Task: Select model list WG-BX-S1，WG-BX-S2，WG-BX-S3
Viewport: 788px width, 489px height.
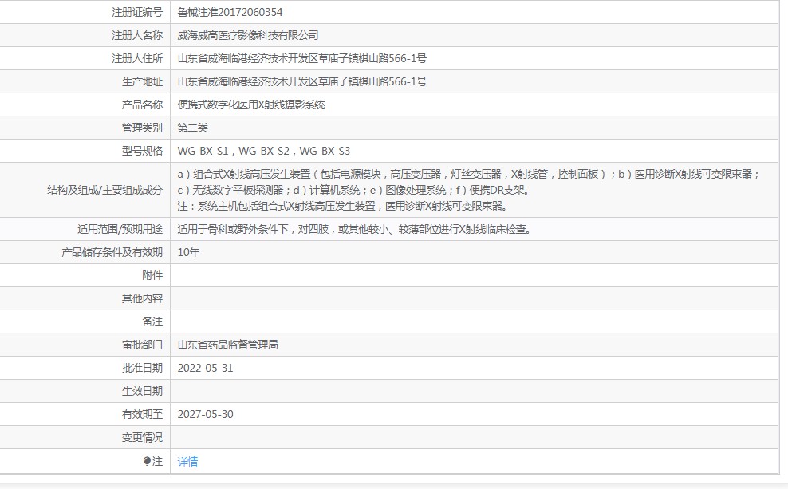Action: click(264, 151)
